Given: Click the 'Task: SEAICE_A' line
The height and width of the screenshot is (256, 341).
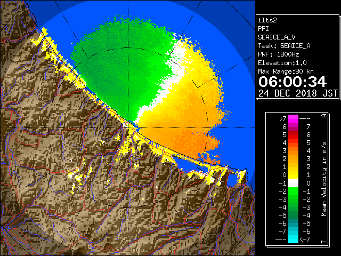Looking at the screenshot, I should point(284,46).
